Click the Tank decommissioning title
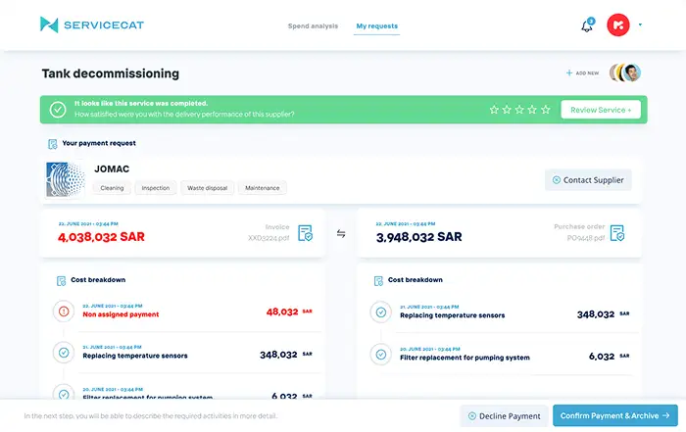 pyautogui.click(x=110, y=73)
